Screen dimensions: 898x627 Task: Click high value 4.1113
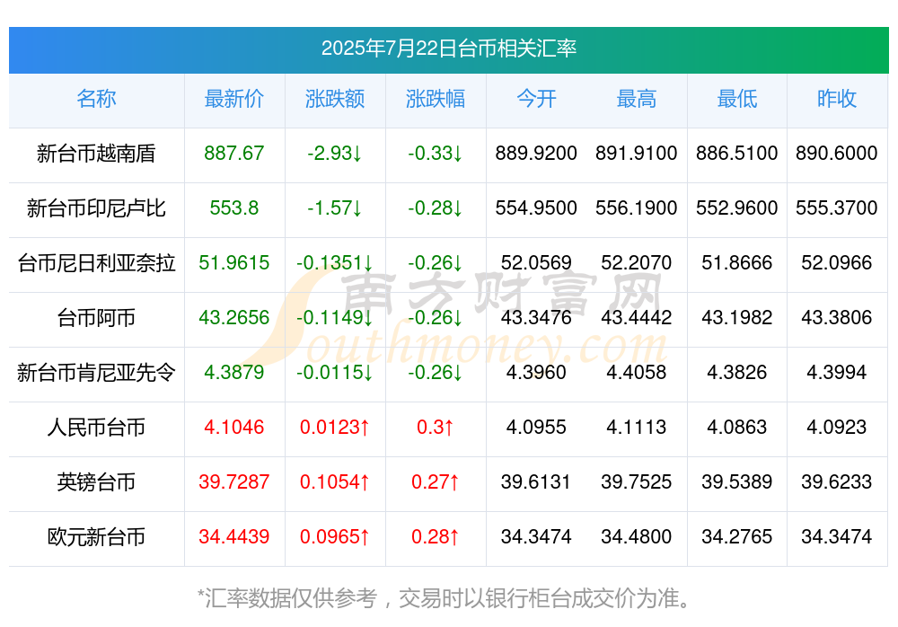tap(637, 428)
